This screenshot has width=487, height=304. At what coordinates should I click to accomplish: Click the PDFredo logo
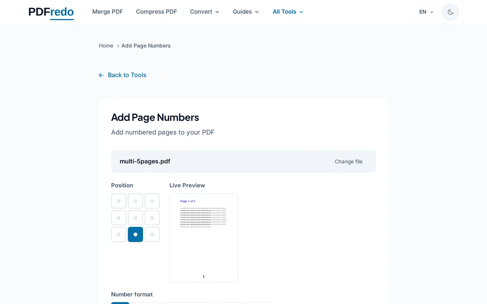click(x=51, y=12)
